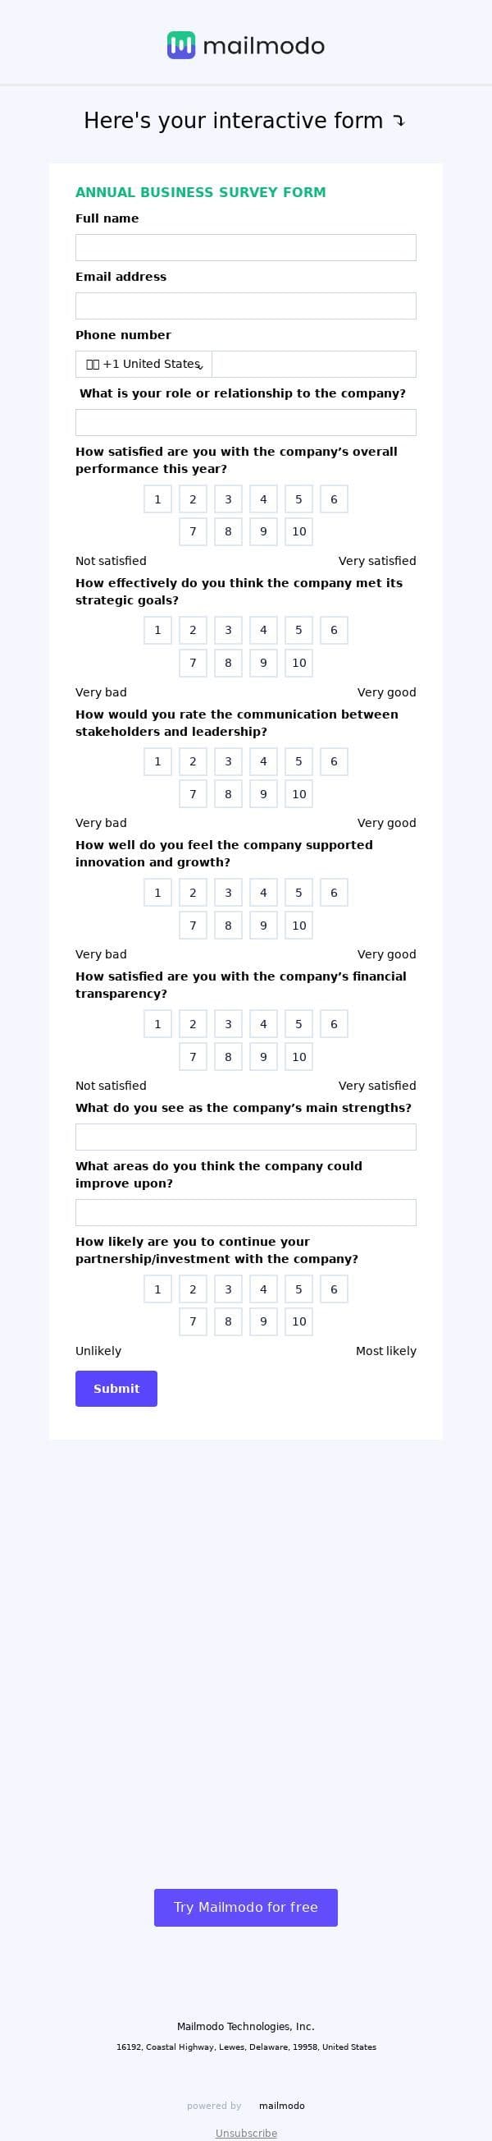Select rating 8 for stakeholder communication question
Screen dimensions: 492x2141
tap(228, 793)
